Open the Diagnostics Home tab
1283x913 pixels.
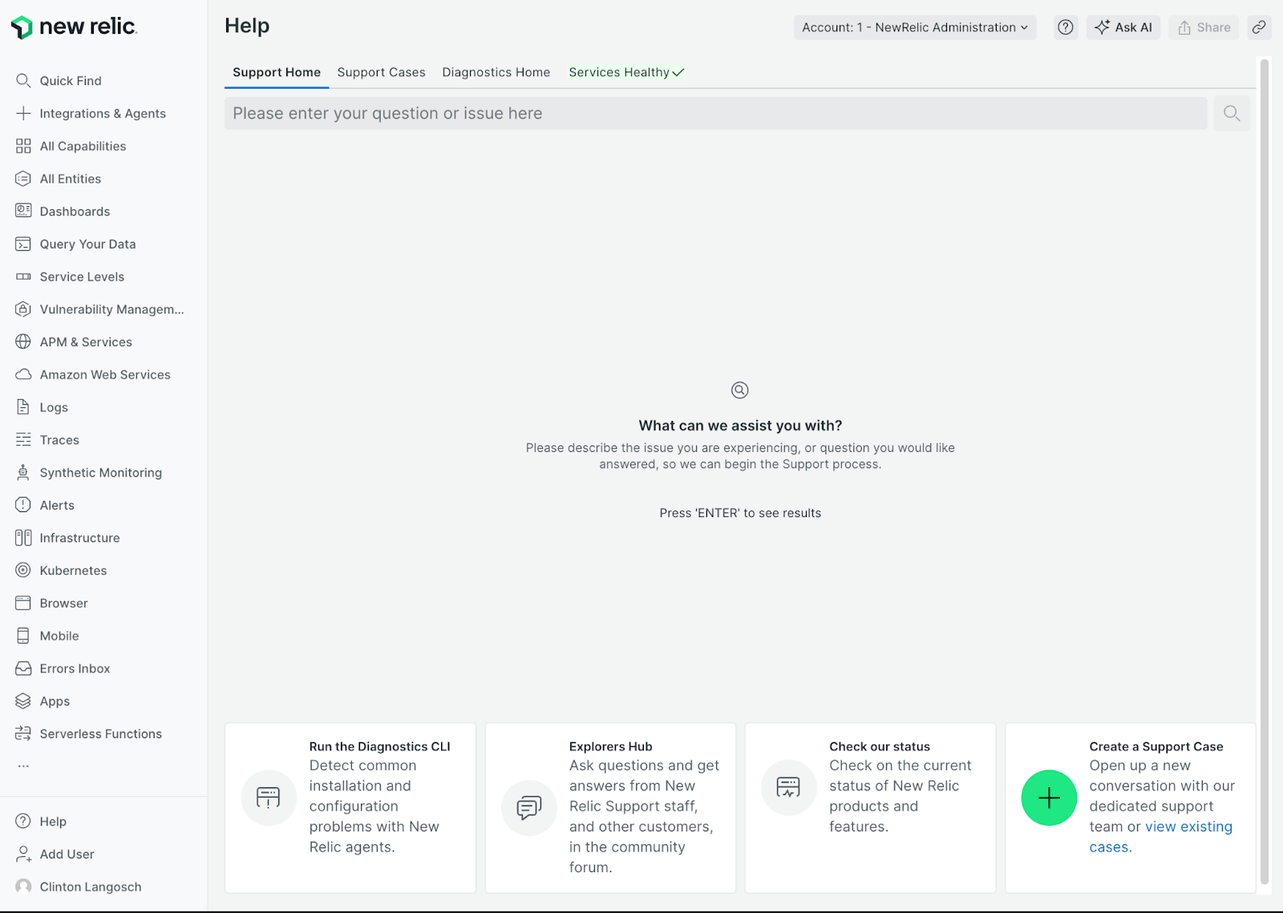click(496, 72)
